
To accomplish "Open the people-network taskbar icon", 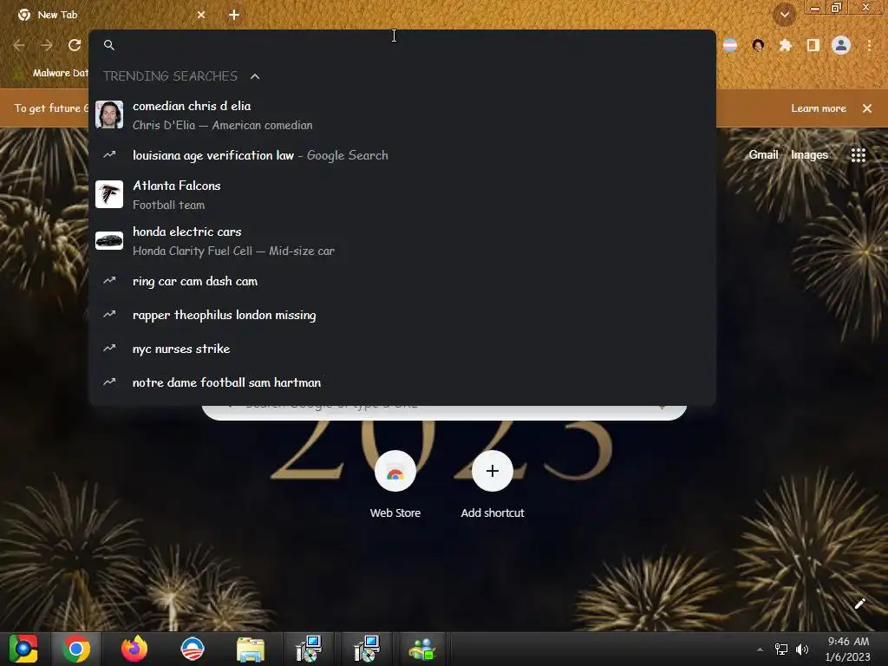I will coord(422,650).
